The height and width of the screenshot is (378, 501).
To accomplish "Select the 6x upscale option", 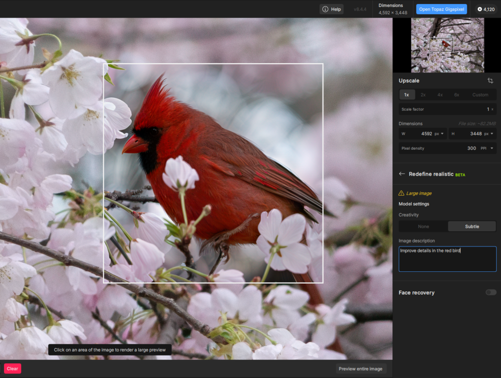I will (456, 95).
